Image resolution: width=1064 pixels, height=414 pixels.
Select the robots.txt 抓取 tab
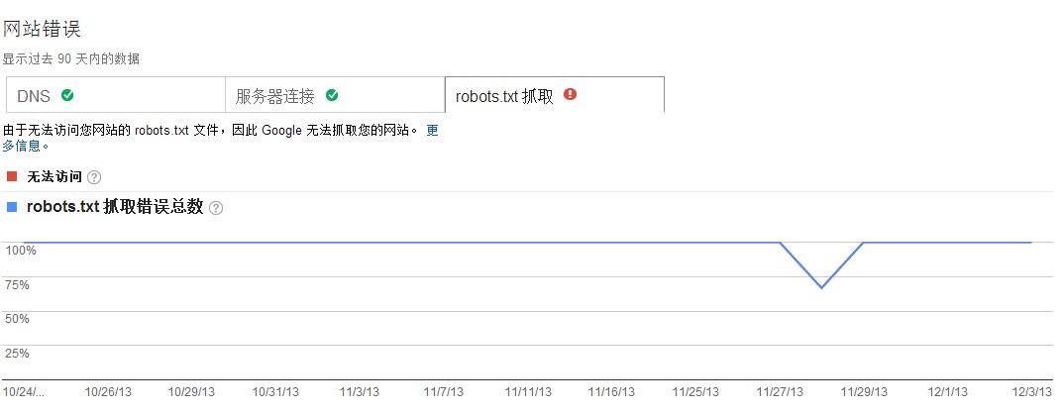[554, 95]
